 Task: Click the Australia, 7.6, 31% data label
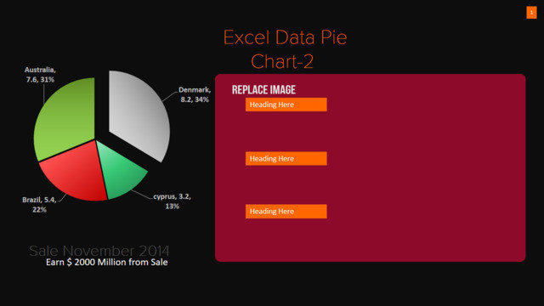[40, 75]
